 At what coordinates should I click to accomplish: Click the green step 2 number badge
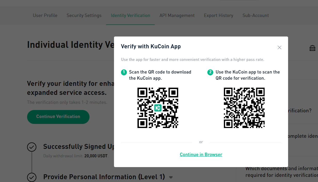pyautogui.click(x=210, y=72)
